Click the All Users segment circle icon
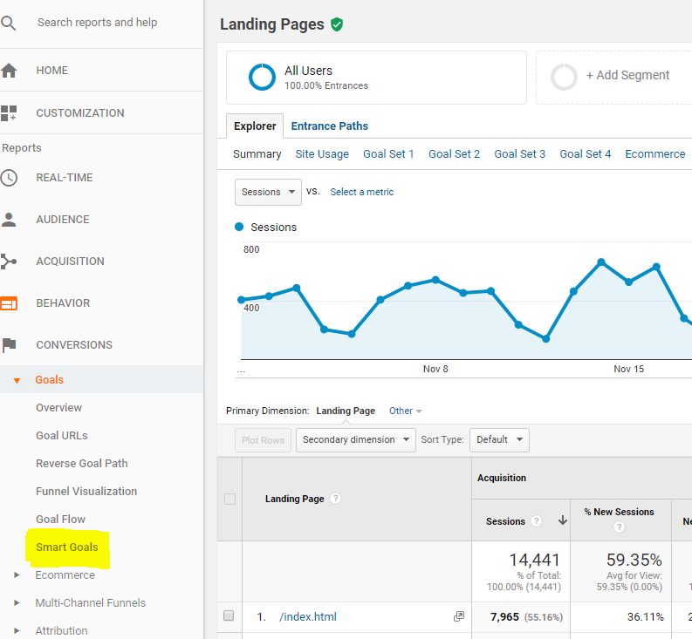692x639 pixels. coord(262,78)
